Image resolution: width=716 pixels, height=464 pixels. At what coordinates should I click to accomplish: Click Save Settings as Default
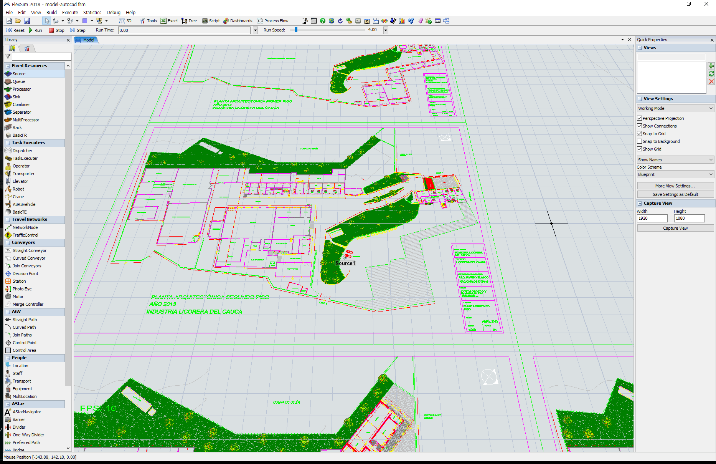(675, 194)
